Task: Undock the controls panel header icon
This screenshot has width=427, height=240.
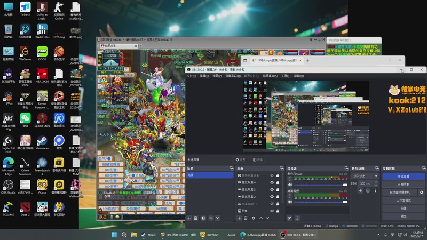Action: [424, 169]
